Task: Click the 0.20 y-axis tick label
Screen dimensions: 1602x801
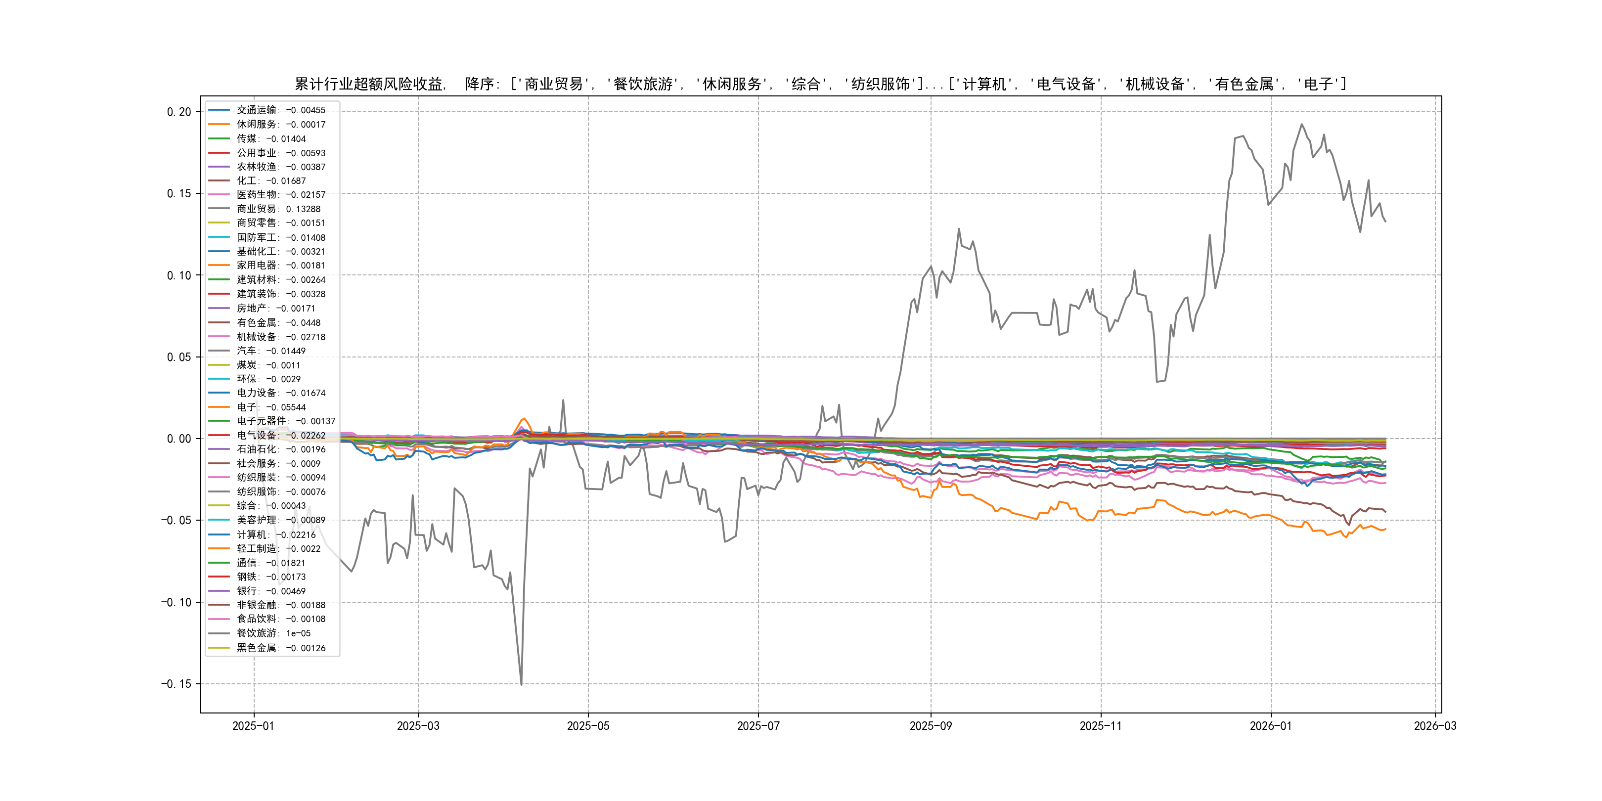Action: point(179,112)
